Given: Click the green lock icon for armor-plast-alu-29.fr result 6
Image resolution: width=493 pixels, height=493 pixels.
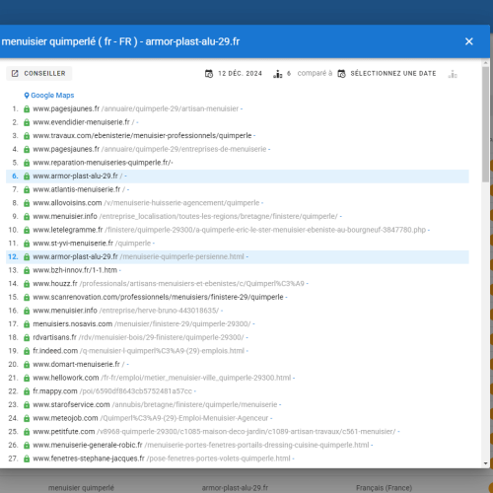Looking at the screenshot, I should point(27,176).
